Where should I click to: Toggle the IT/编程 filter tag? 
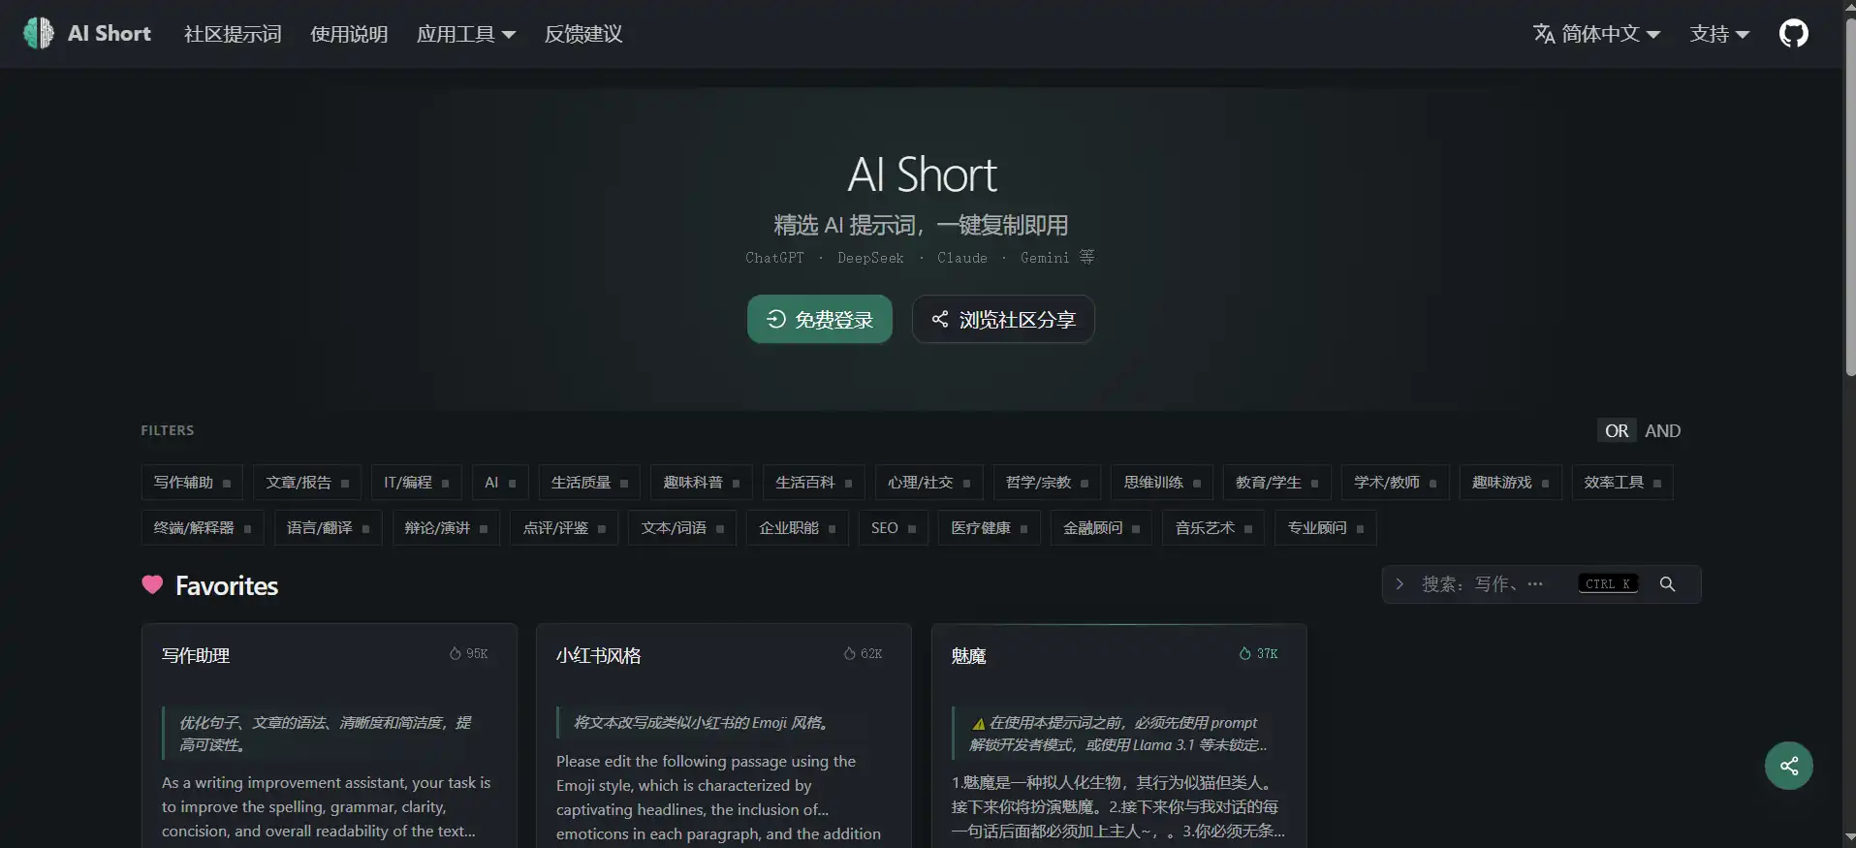416,482
